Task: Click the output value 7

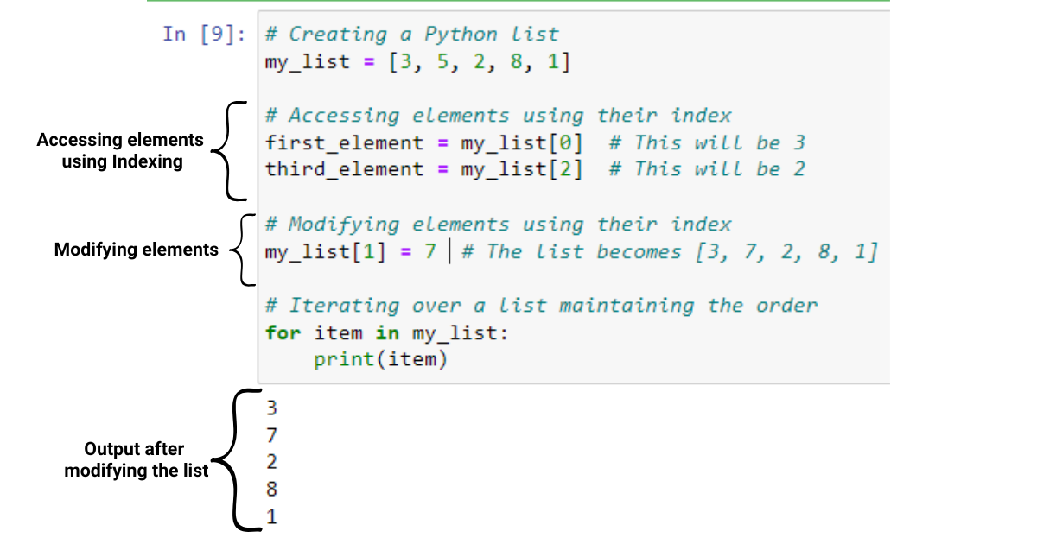Action: tap(272, 434)
